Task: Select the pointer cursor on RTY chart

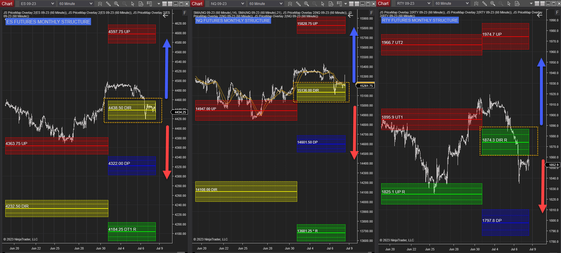Action: tap(509, 4)
